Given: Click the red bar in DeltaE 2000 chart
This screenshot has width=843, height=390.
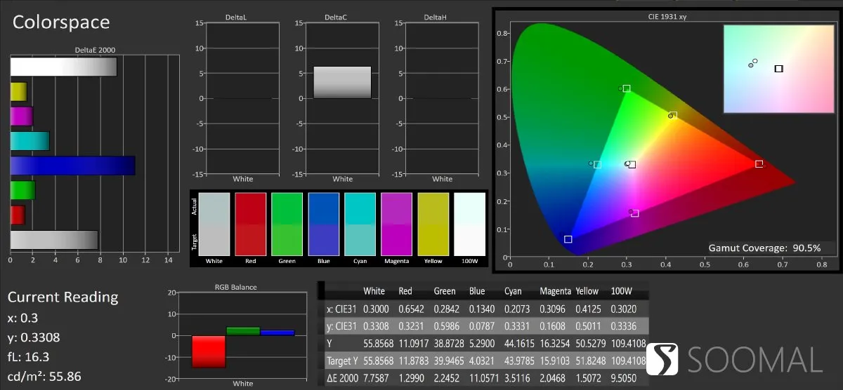Looking at the screenshot, I should (x=18, y=215).
